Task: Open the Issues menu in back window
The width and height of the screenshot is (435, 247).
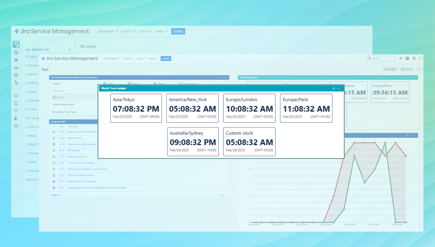Action: point(145,31)
